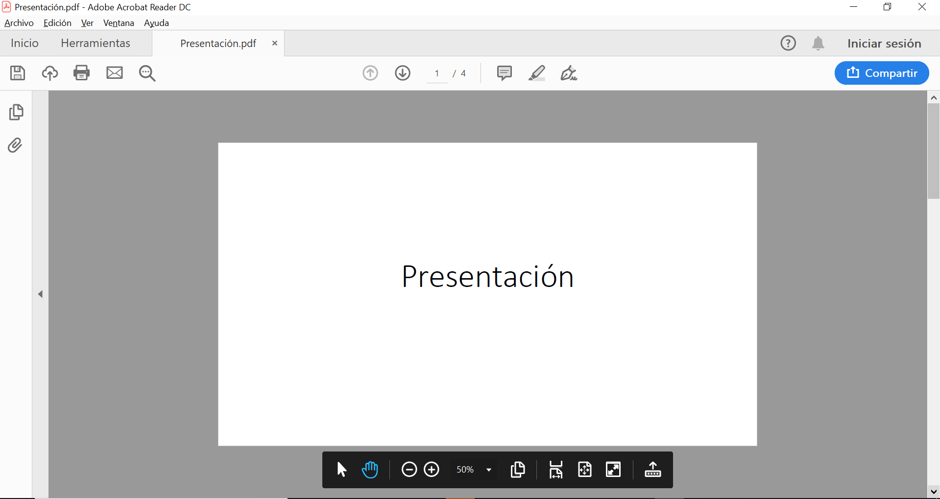Collapse the left navigation pane arrow
The height and width of the screenshot is (499, 940).
41,294
